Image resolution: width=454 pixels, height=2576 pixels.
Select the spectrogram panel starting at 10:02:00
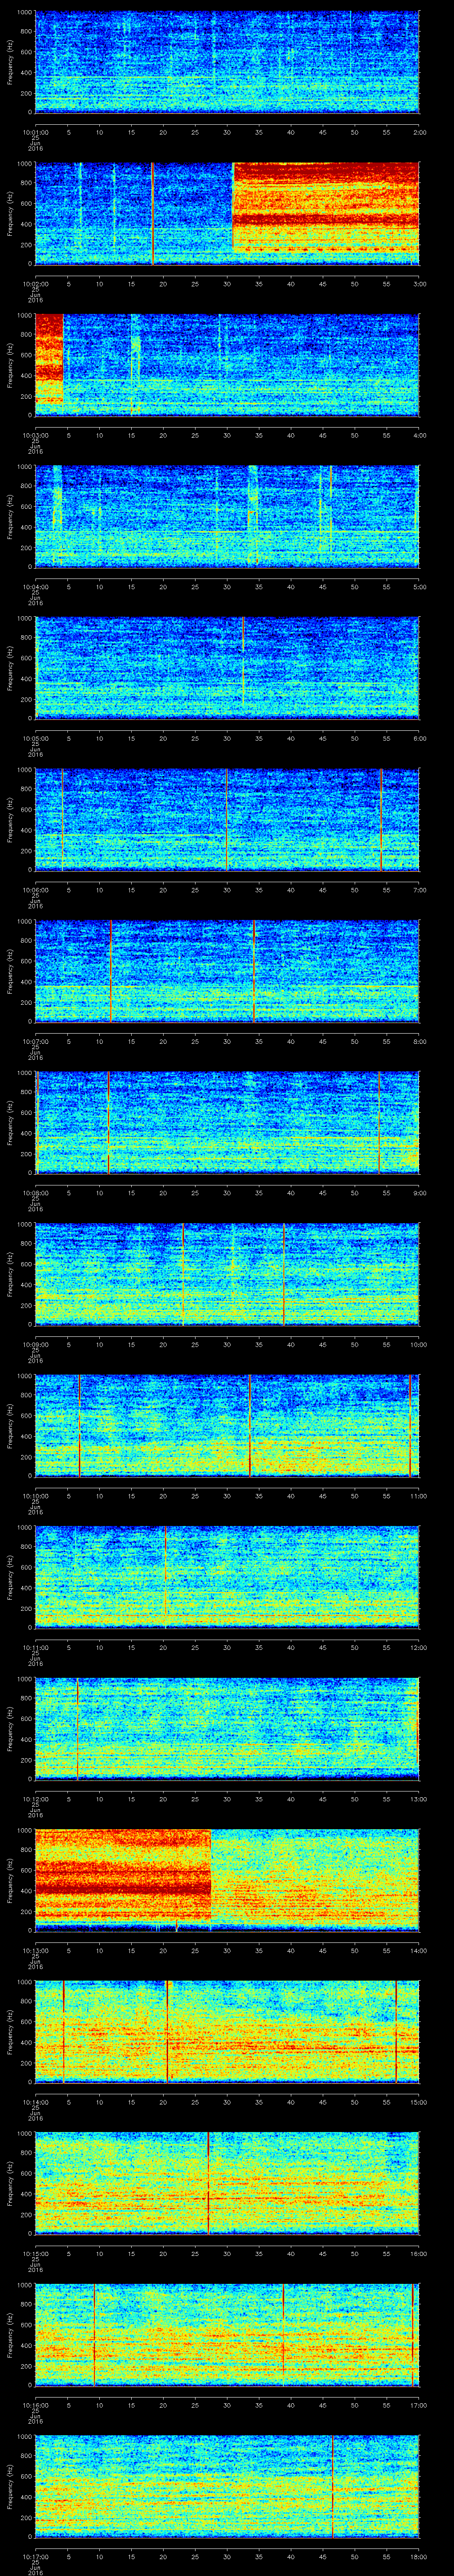click(227, 213)
